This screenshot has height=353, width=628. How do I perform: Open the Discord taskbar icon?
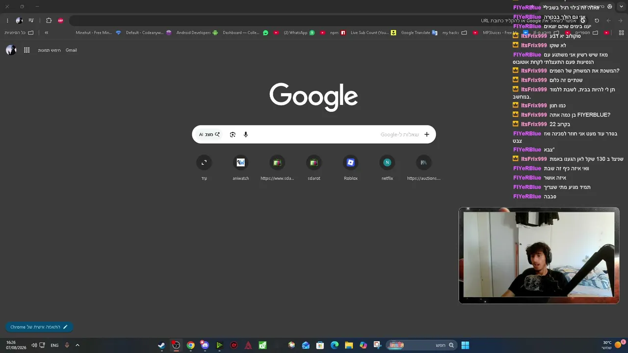pos(205,345)
